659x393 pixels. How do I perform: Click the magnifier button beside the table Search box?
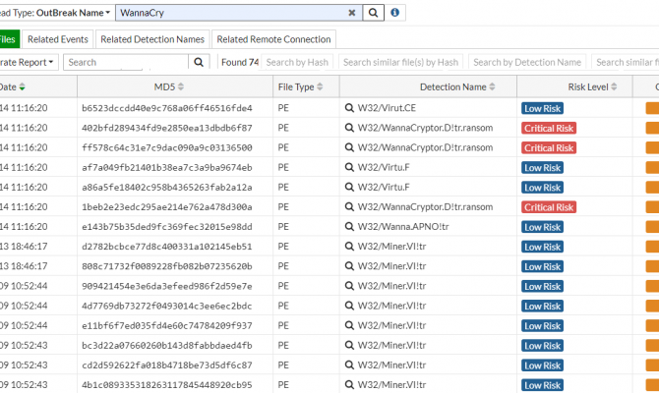click(199, 62)
